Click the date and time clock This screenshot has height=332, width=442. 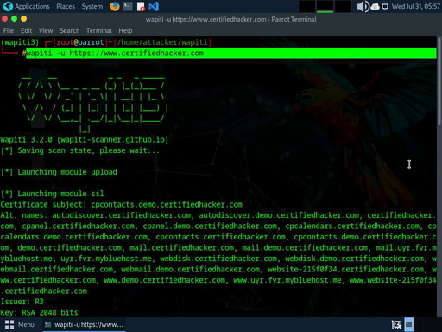coord(416,6)
